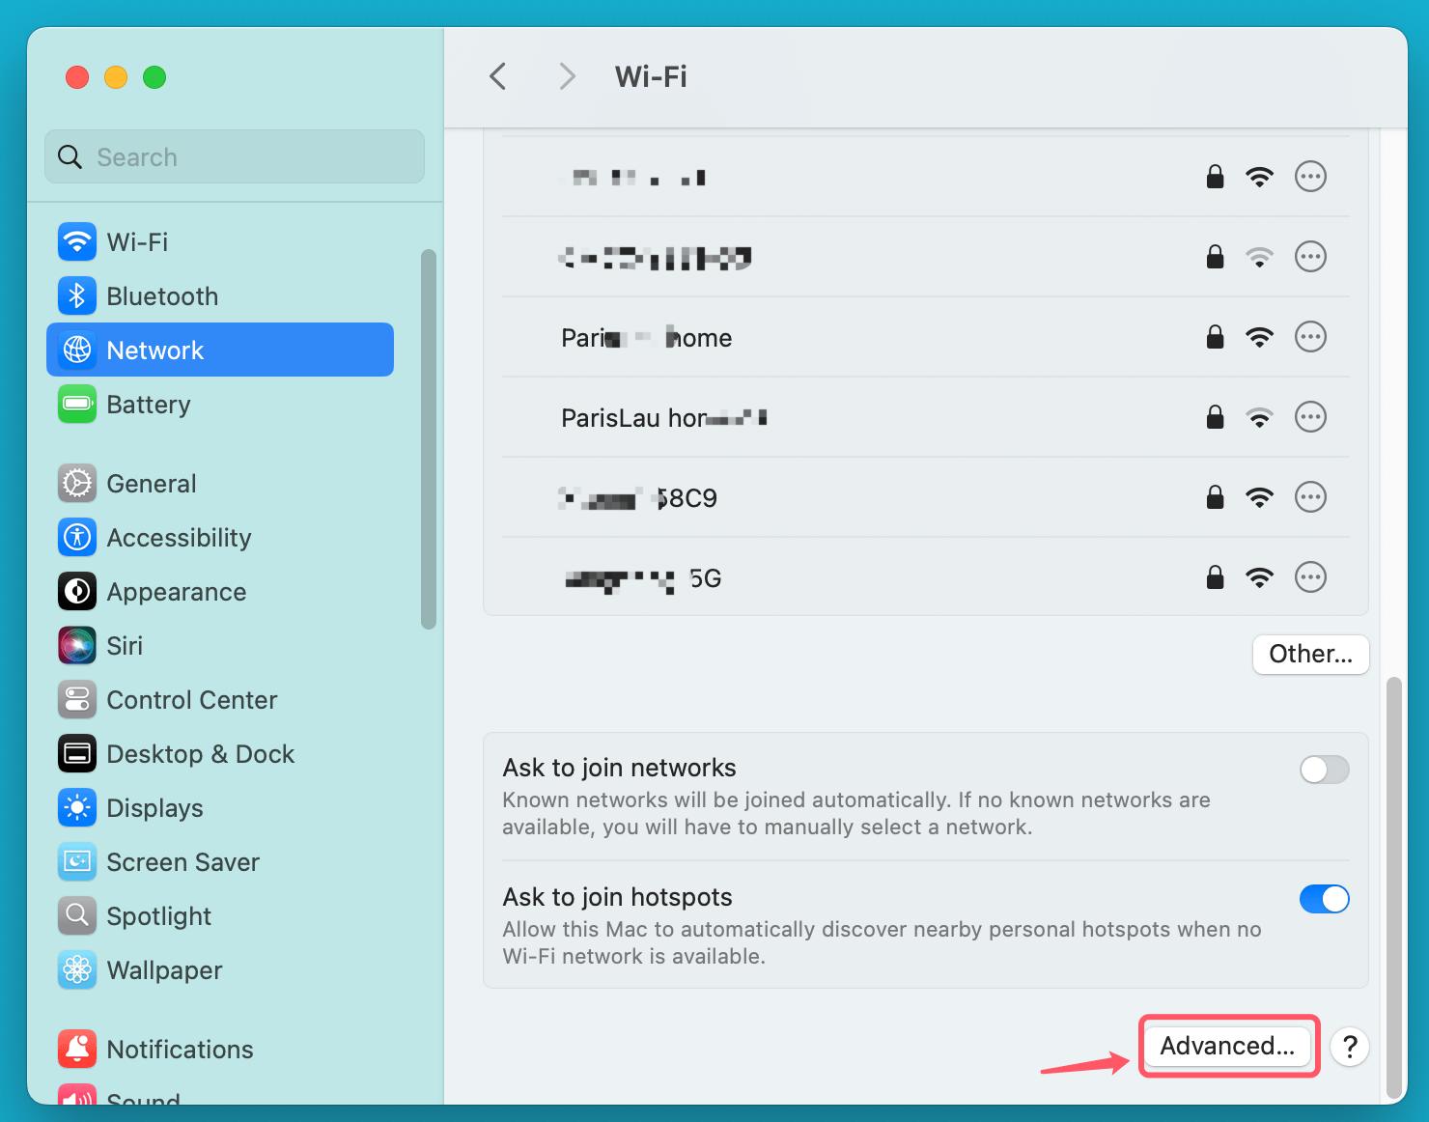Click inside the Search field
Screen dimensions: 1429x1122
click(234, 156)
